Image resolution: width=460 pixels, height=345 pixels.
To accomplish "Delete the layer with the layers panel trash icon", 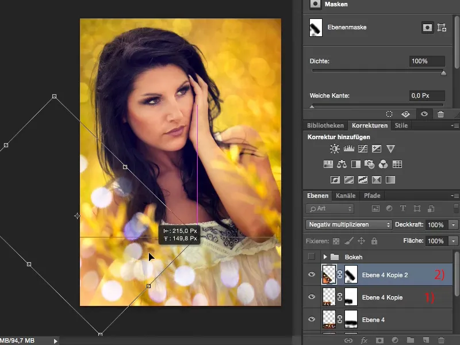I will click(440, 340).
